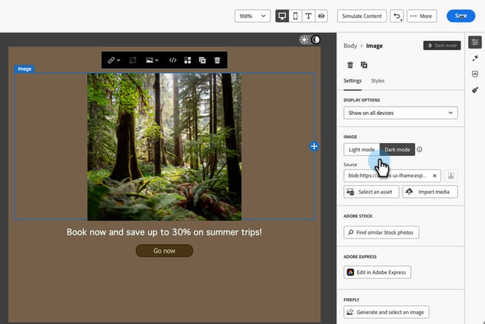Duplicate image using floating toolbar copy icon
The image size is (485, 324).
tap(202, 60)
